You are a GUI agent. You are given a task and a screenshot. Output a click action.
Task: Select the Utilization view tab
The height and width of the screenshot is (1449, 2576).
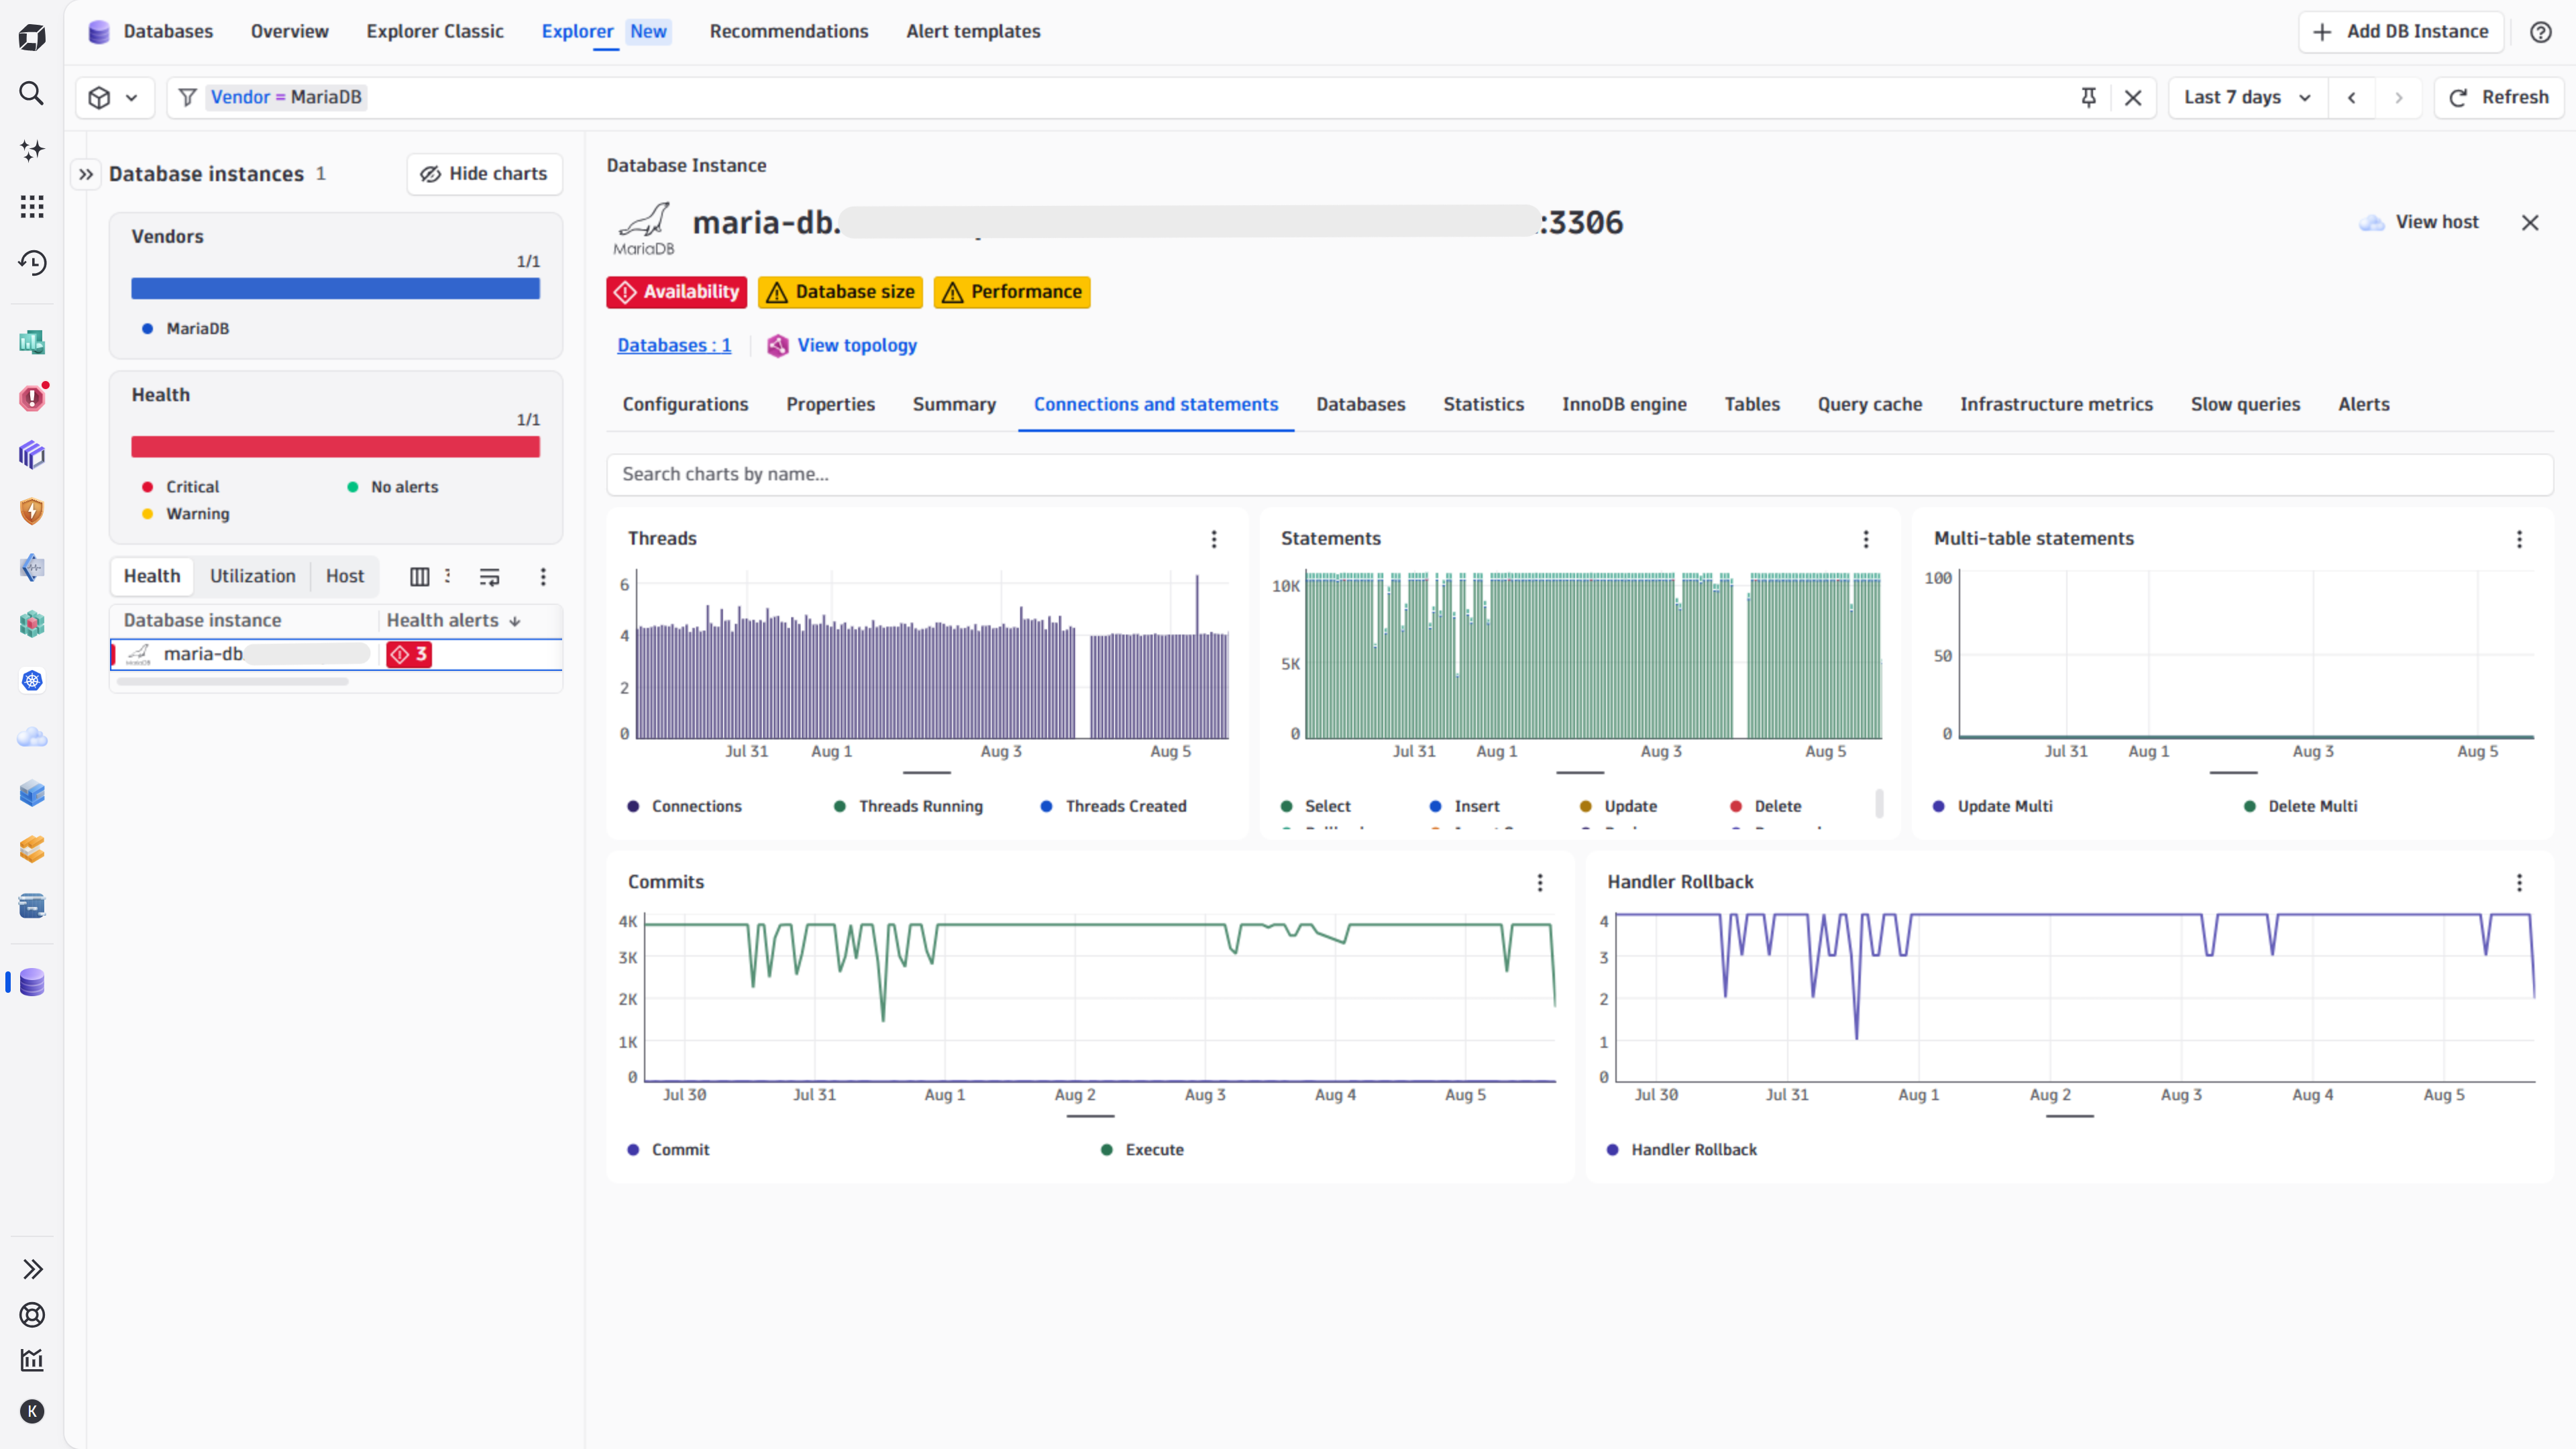point(253,576)
